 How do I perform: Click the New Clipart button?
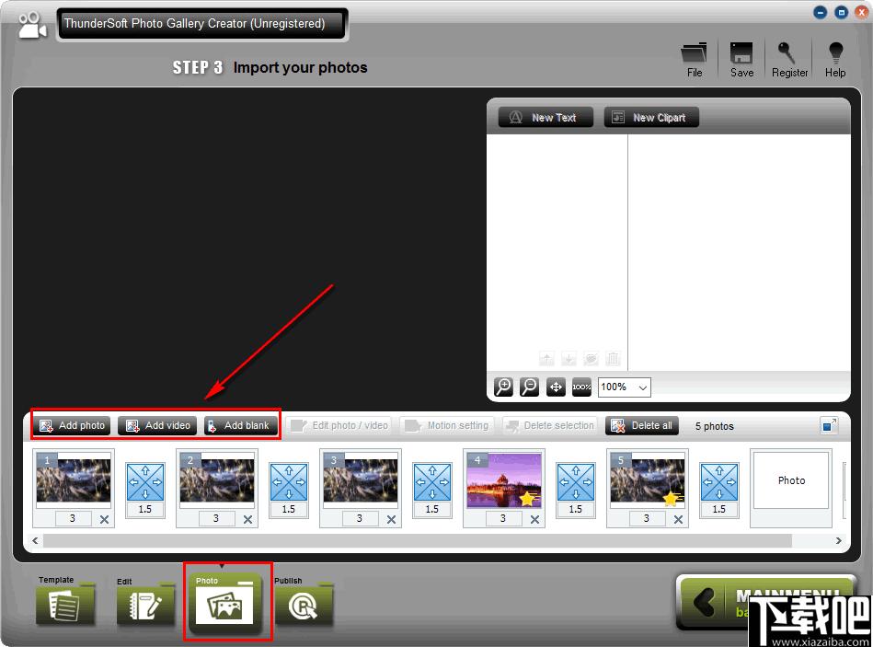click(x=651, y=118)
